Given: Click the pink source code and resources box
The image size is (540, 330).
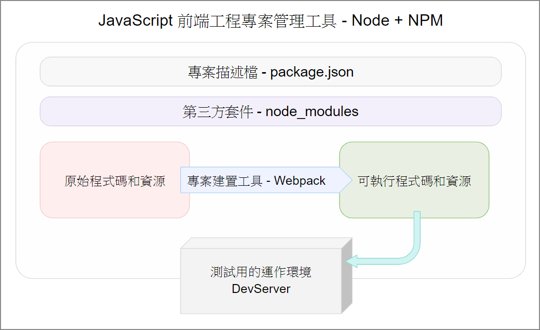Looking at the screenshot, I should tap(115, 180).
